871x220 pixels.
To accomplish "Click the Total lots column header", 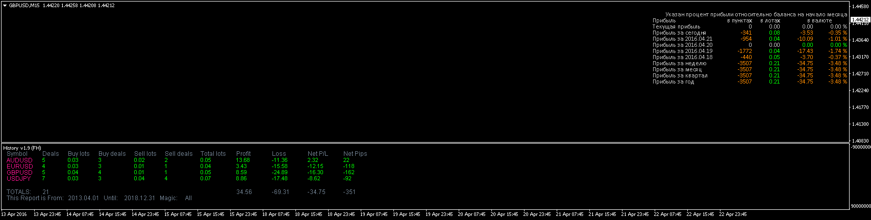I will point(213,154).
